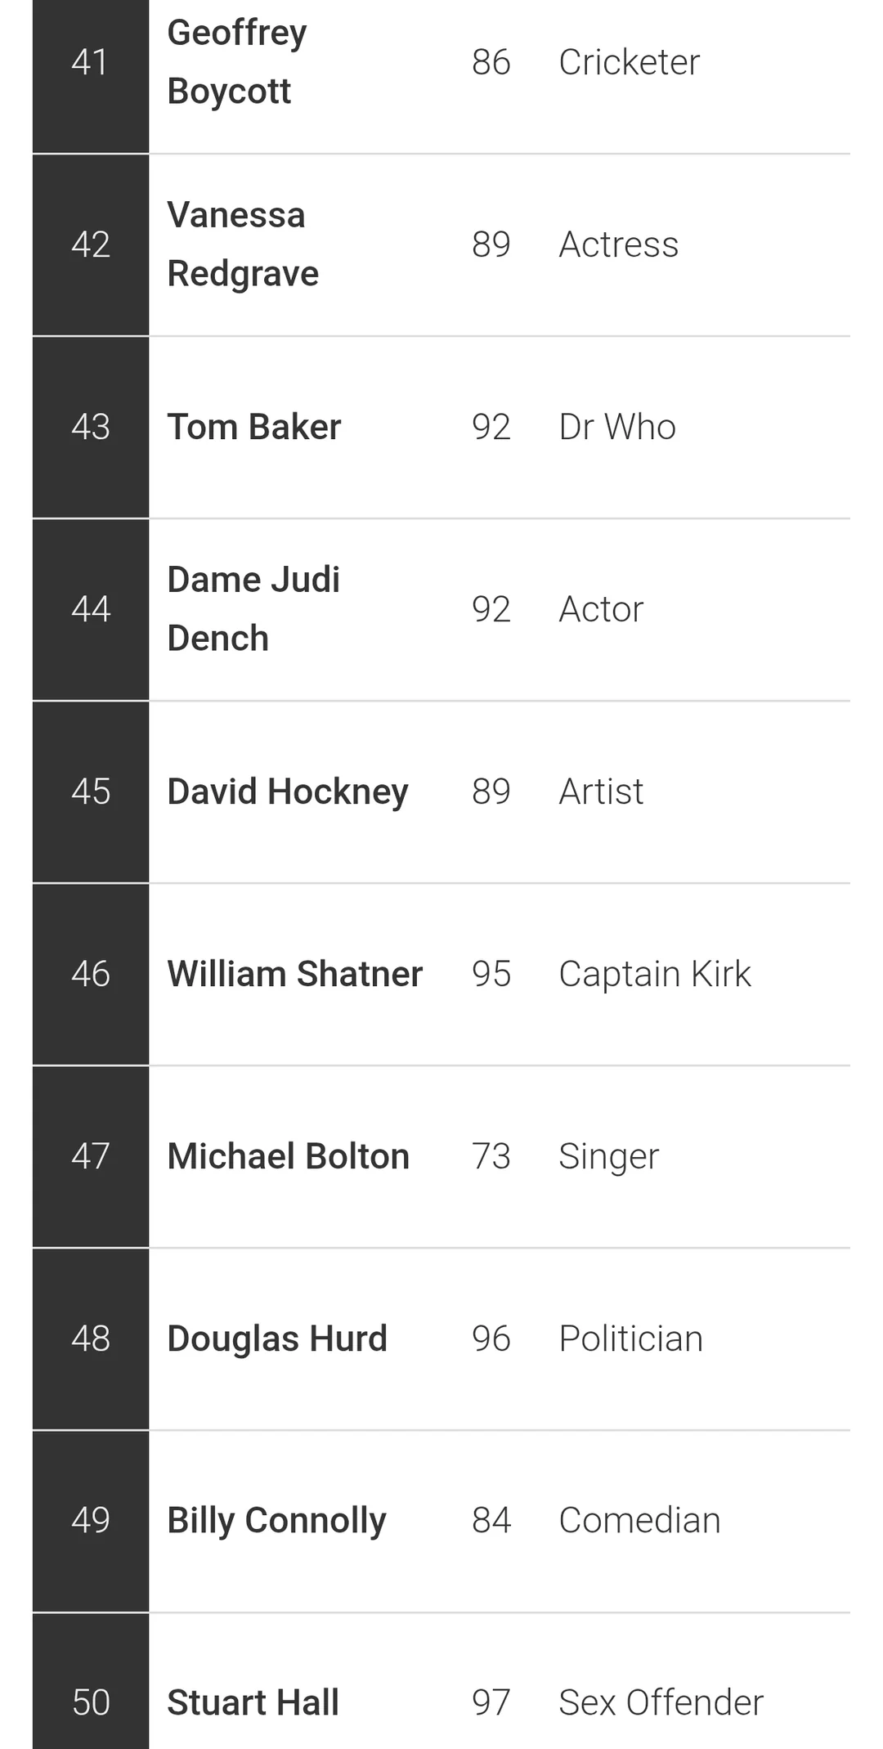The height and width of the screenshot is (1749, 883).
Task: Tap rank number 50 cell
Action: point(90,1702)
